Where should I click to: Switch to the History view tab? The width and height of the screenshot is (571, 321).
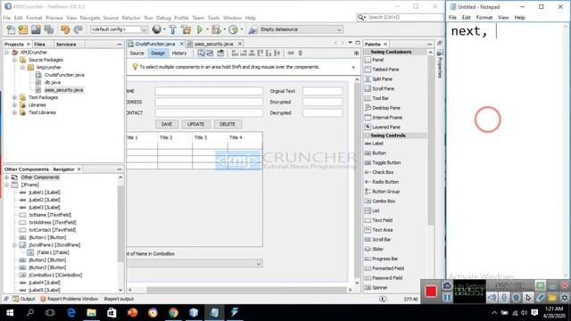coord(179,53)
